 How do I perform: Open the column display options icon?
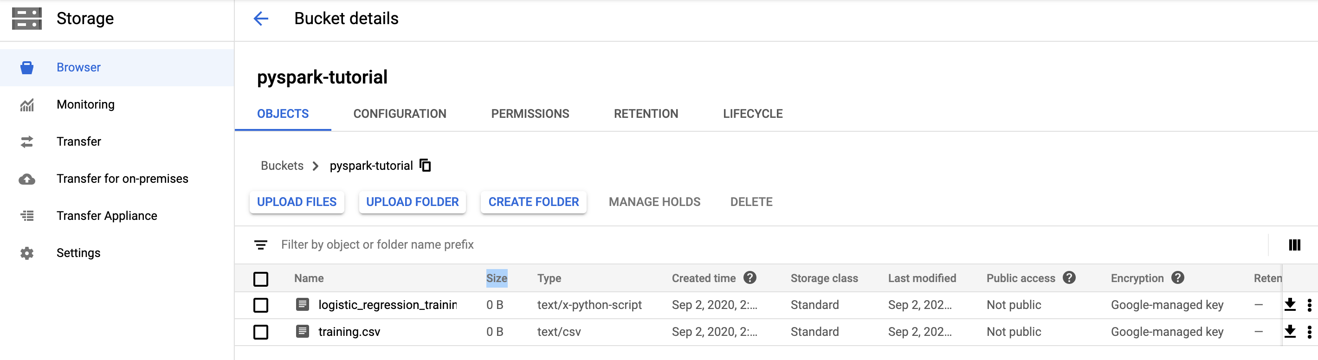click(x=1294, y=245)
